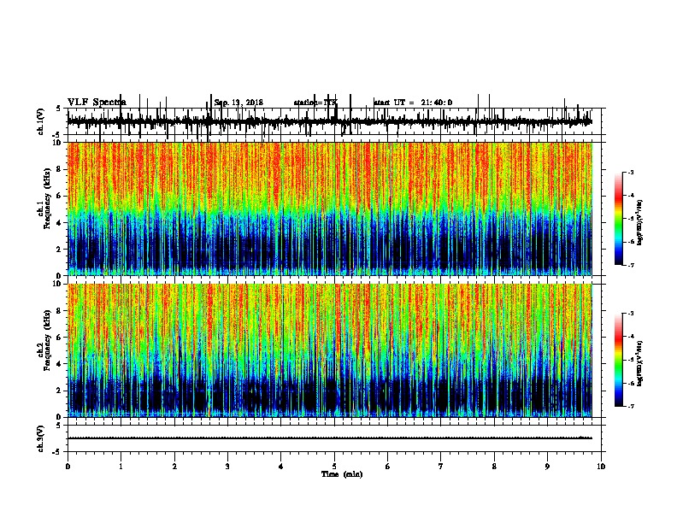
Task: Click the "station=ITK" header text
Action: (315, 103)
